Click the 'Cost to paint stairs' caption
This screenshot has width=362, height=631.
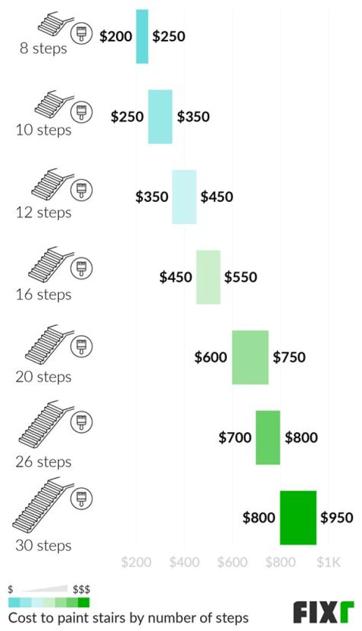click(129, 618)
